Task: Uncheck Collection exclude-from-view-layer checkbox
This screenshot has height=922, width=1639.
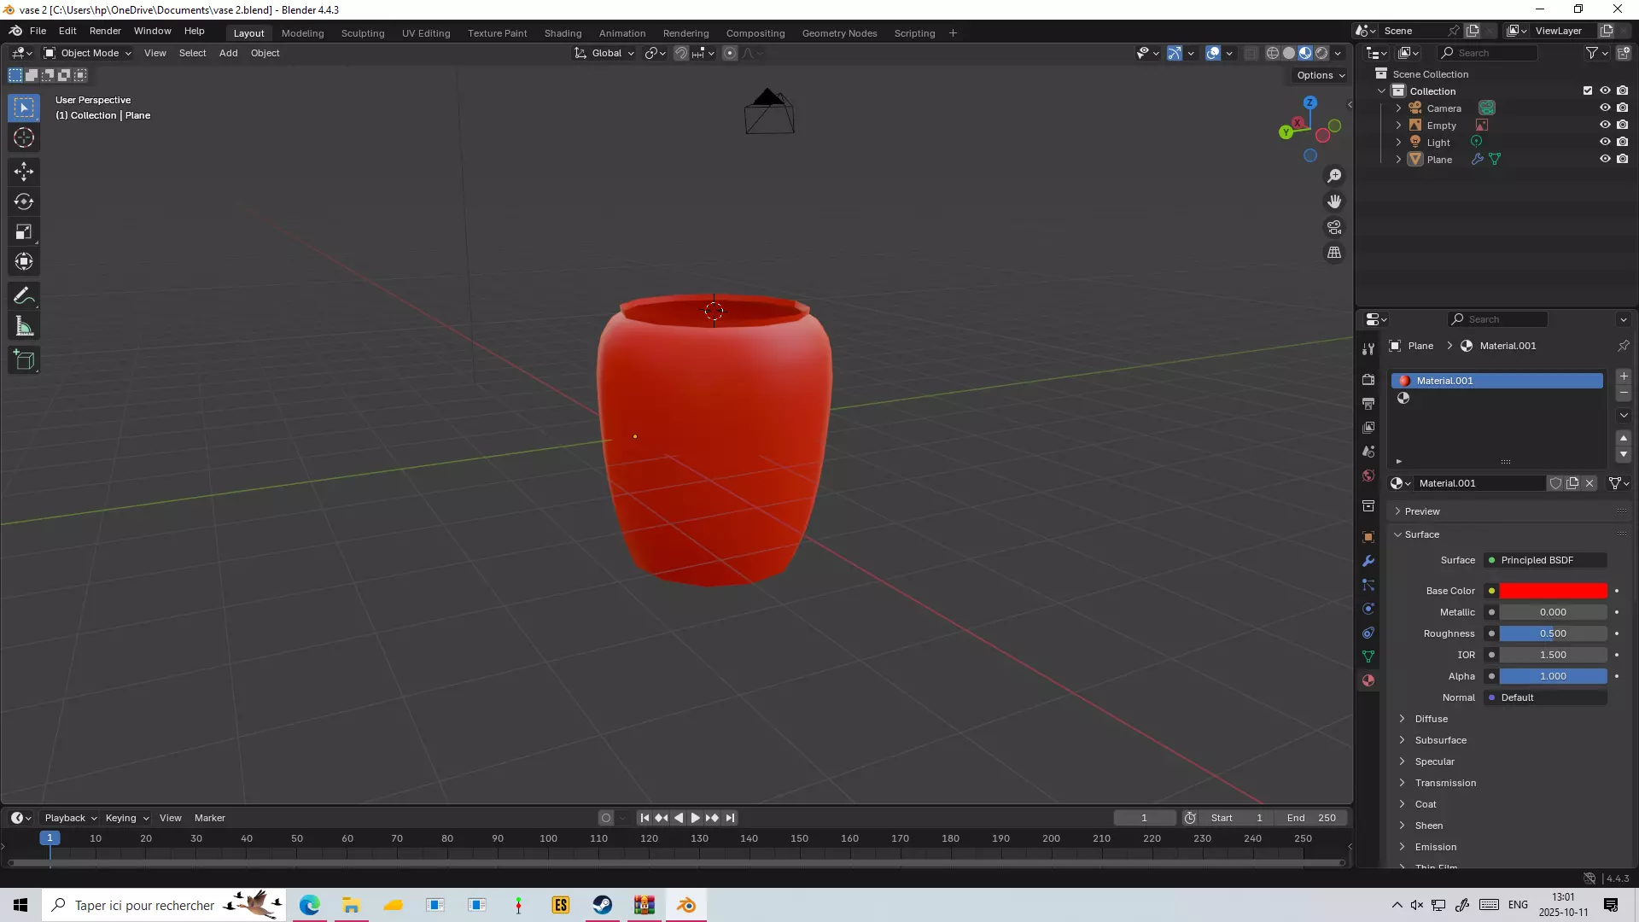Action: click(x=1588, y=90)
